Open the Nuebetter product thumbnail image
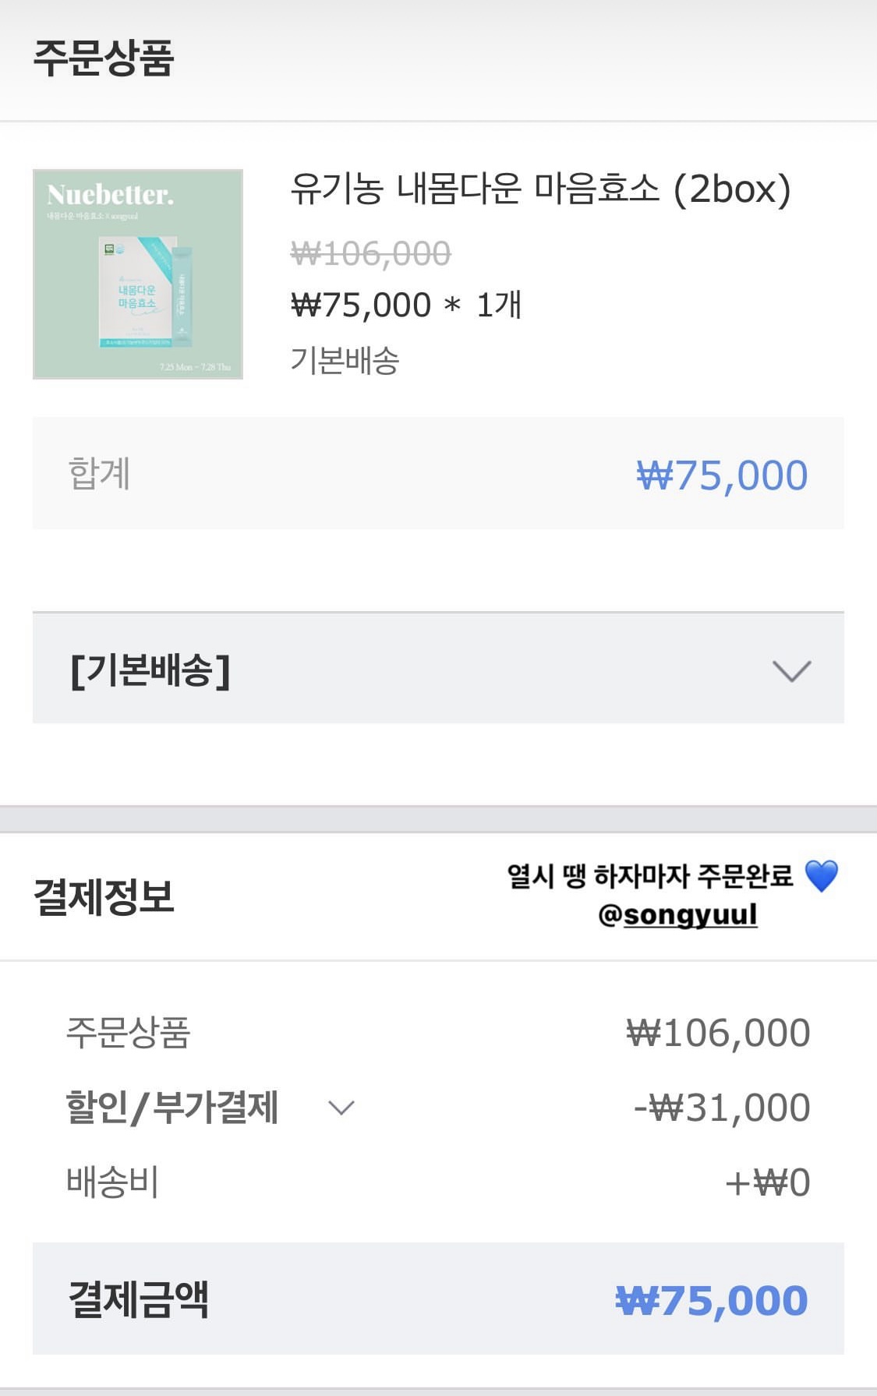Viewport: 877px width, 1396px height. tap(138, 274)
